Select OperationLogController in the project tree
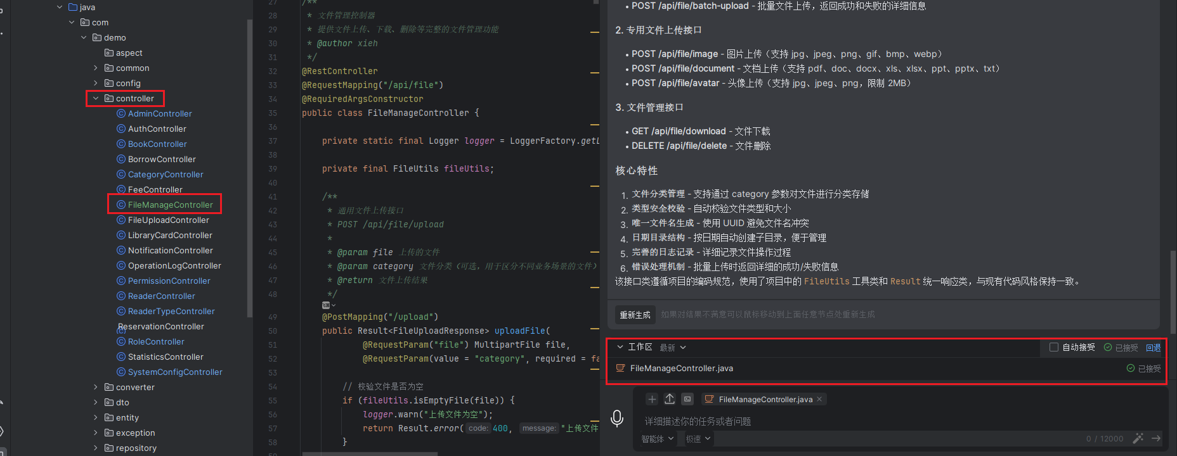The height and width of the screenshot is (456, 1177). pos(174,265)
